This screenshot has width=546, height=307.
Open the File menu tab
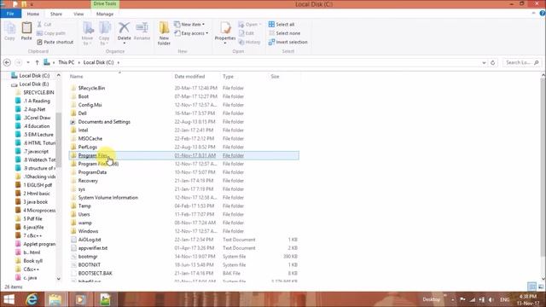10,14
